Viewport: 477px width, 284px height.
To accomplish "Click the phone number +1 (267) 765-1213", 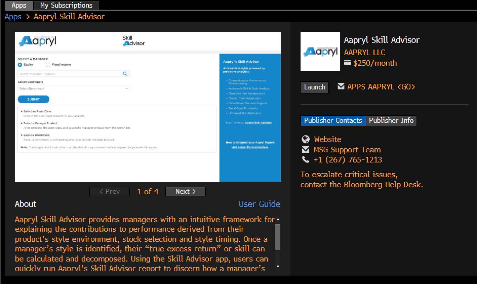I will coord(348,160).
